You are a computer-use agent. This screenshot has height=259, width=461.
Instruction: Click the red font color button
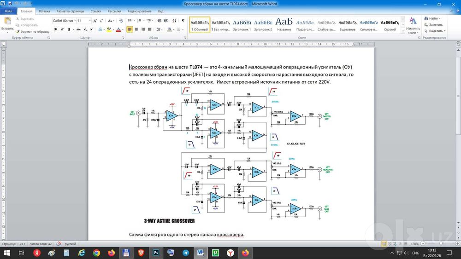118,29
